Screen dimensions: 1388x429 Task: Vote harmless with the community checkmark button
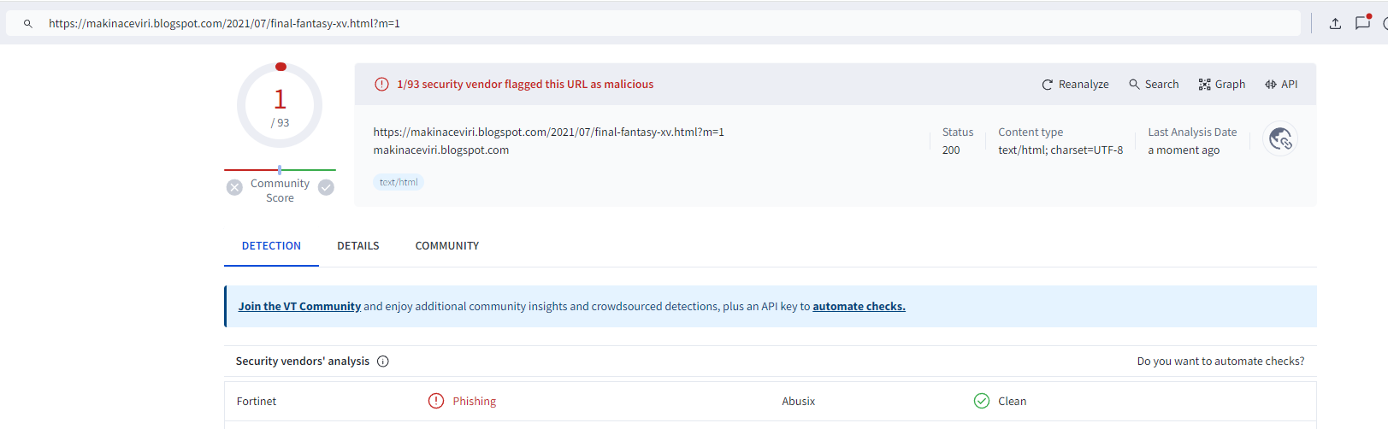[326, 188]
